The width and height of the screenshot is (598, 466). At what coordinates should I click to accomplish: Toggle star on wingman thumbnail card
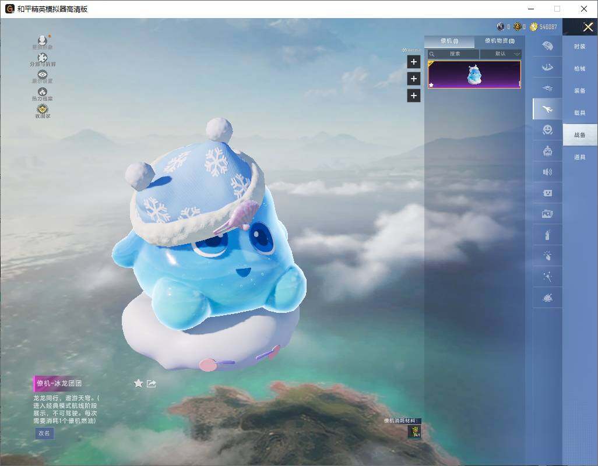click(x=431, y=85)
